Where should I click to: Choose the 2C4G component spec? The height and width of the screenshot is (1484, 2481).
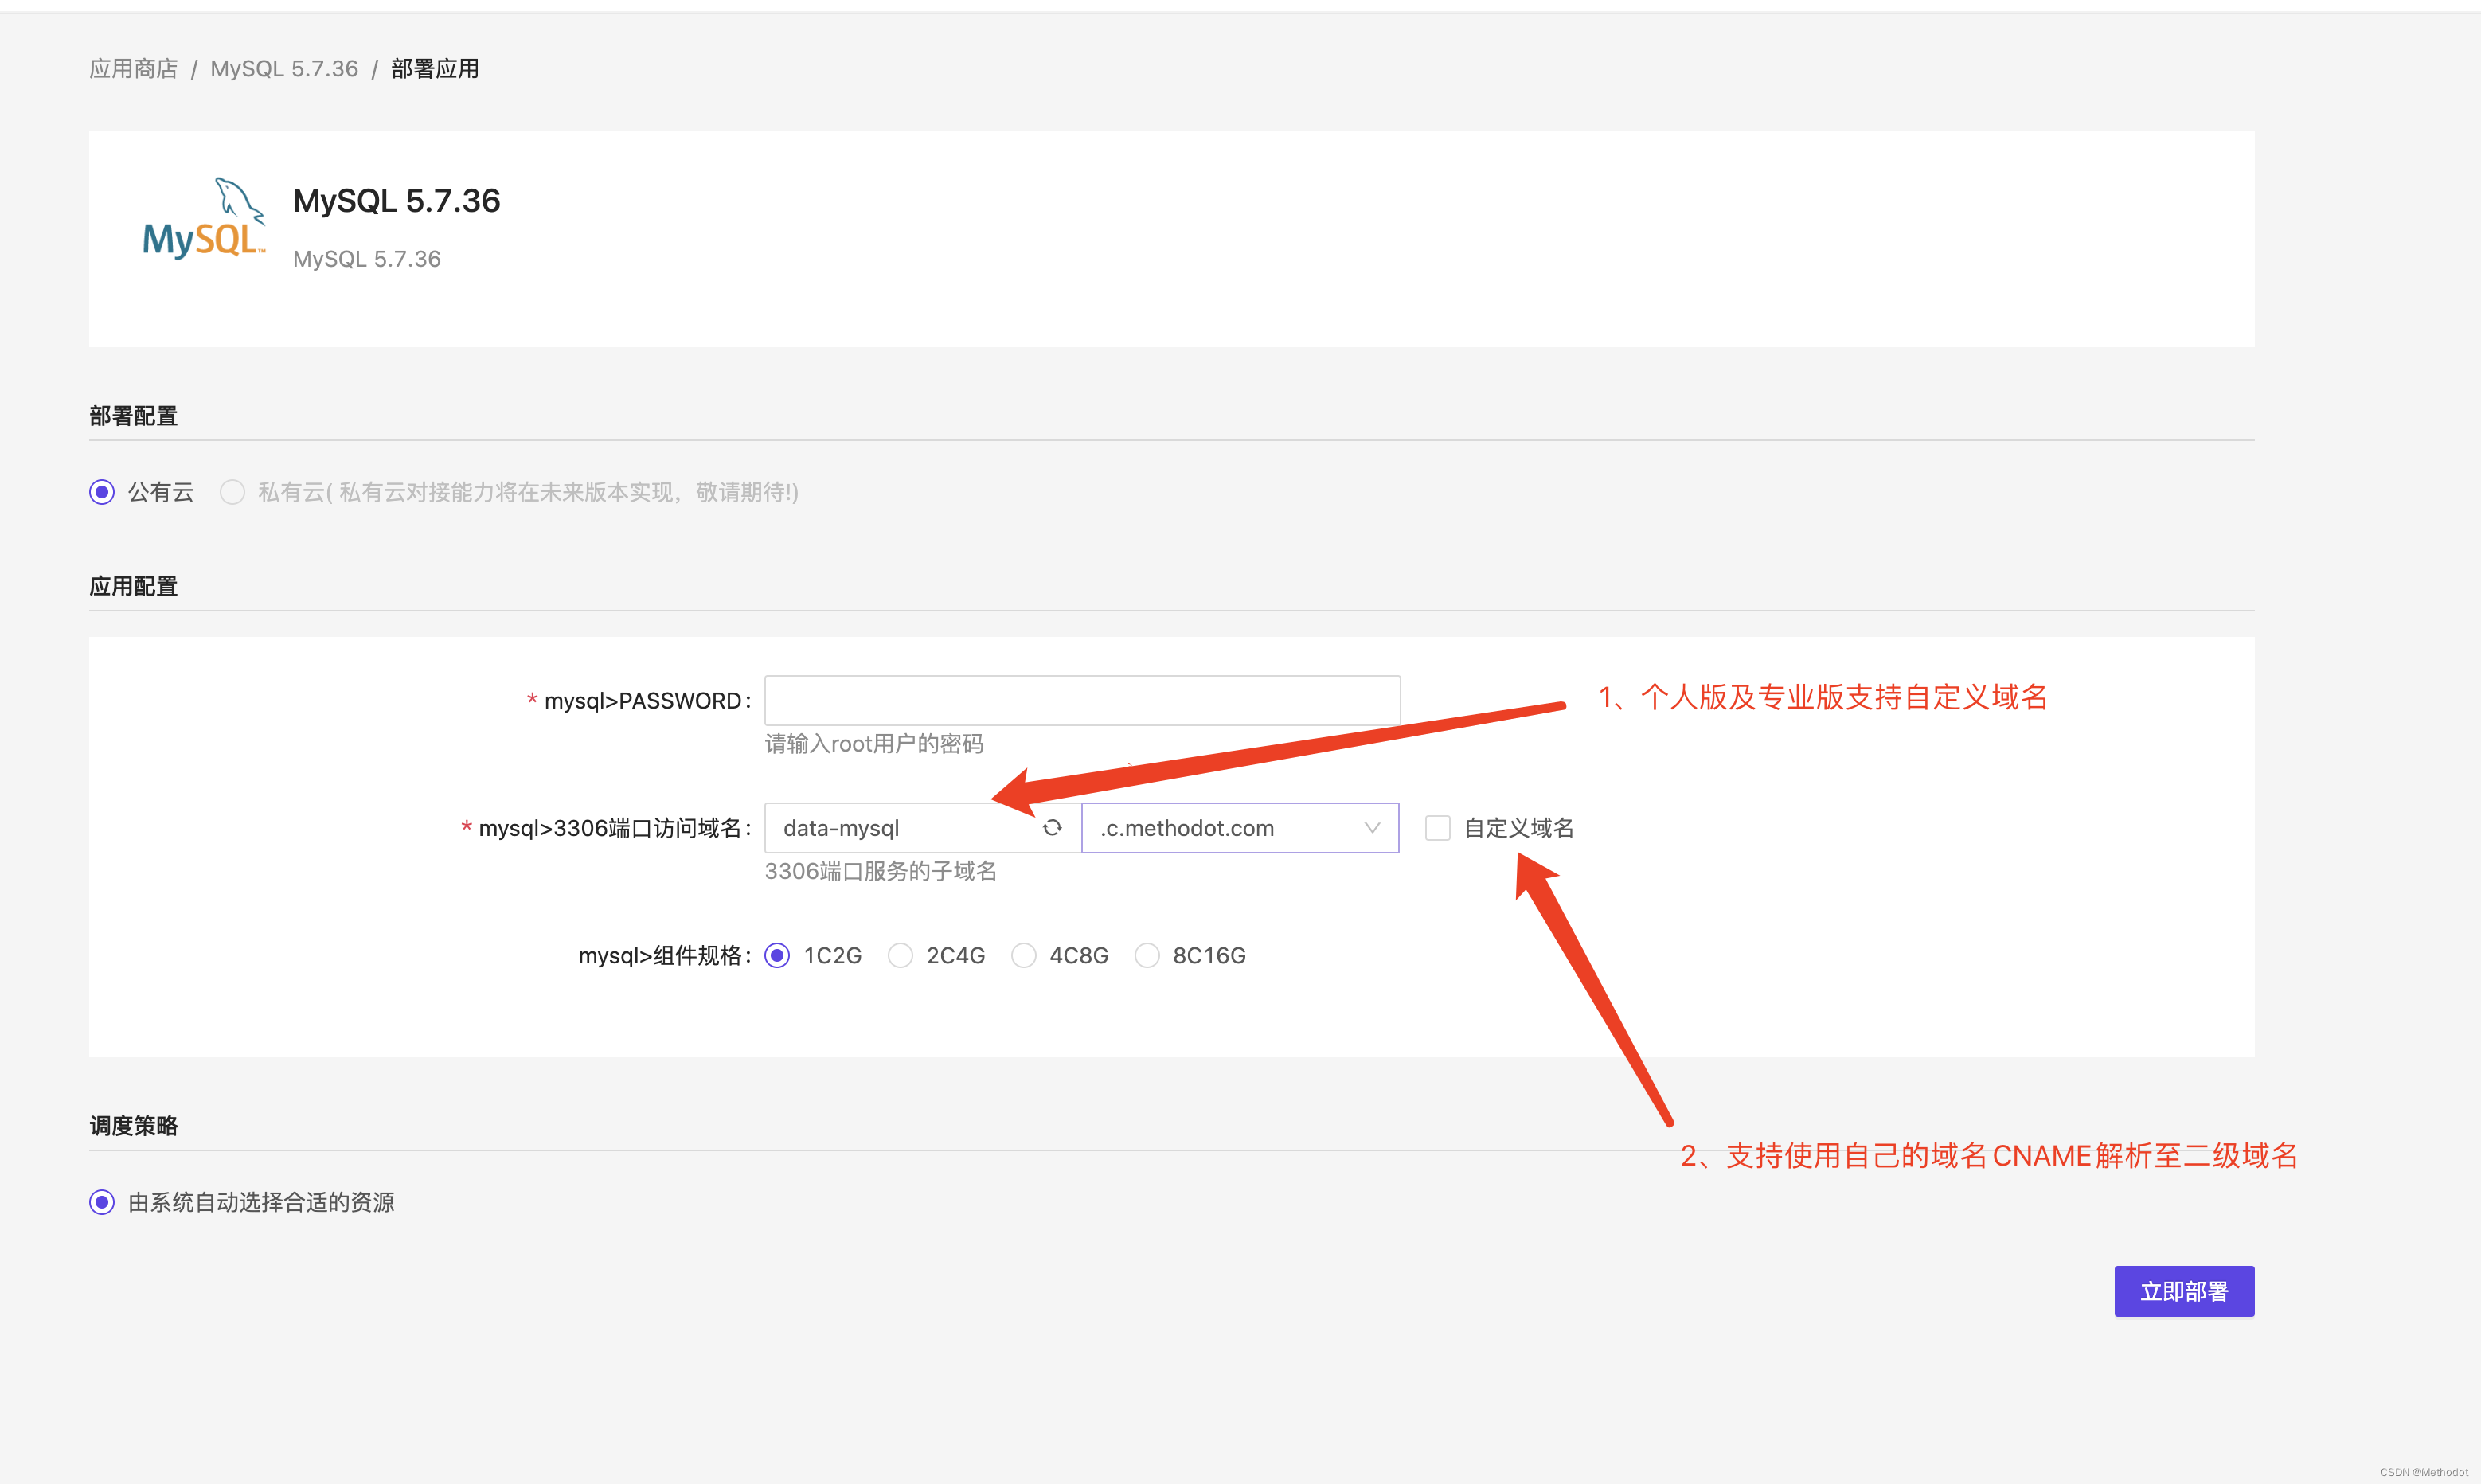[900, 956]
